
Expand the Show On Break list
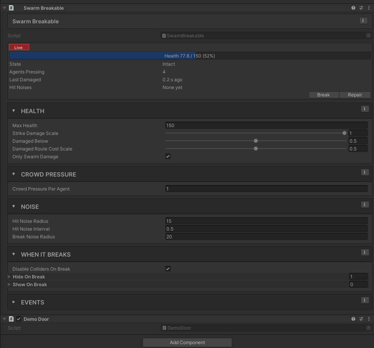point(9,284)
